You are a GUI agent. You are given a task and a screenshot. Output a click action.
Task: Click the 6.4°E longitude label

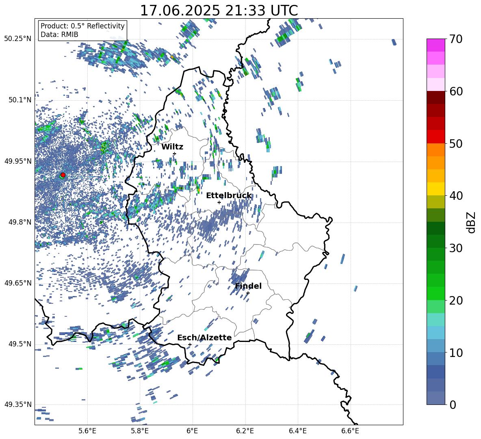point(297,431)
